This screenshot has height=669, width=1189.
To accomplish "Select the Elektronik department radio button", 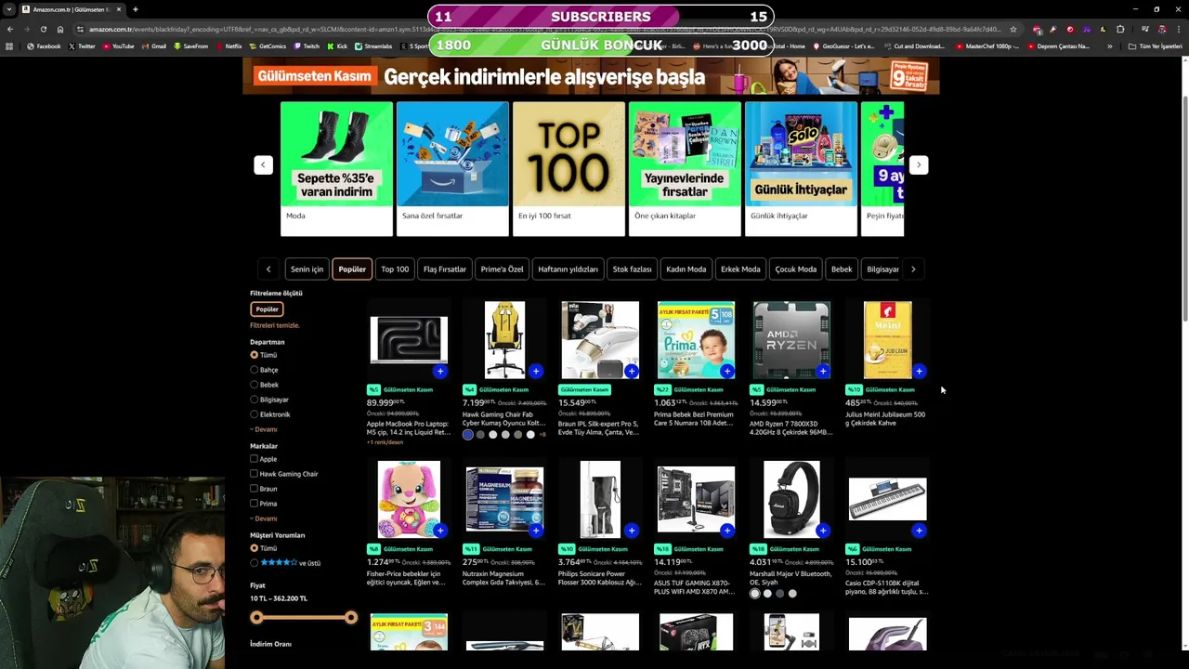I will (254, 414).
